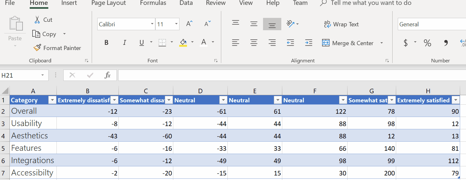466x180 pixels.
Task: Click the Insert Function fx icon
Action: coord(107,75)
